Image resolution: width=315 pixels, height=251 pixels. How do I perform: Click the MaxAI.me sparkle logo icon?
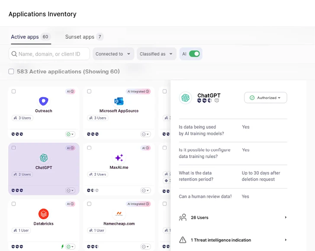[x=119, y=158]
